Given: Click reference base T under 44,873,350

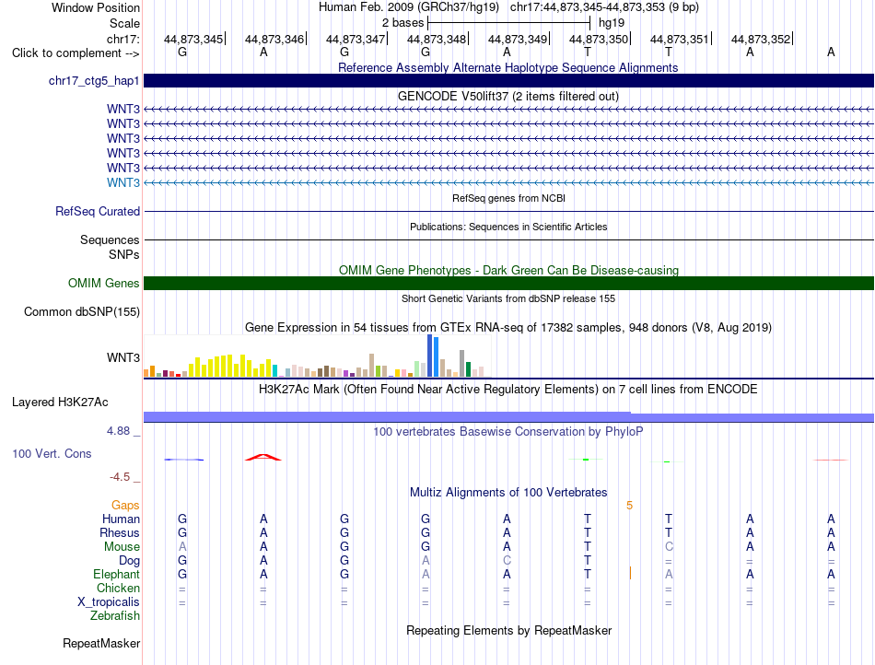Looking at the screenshot, I should click(x=588, y=52).
